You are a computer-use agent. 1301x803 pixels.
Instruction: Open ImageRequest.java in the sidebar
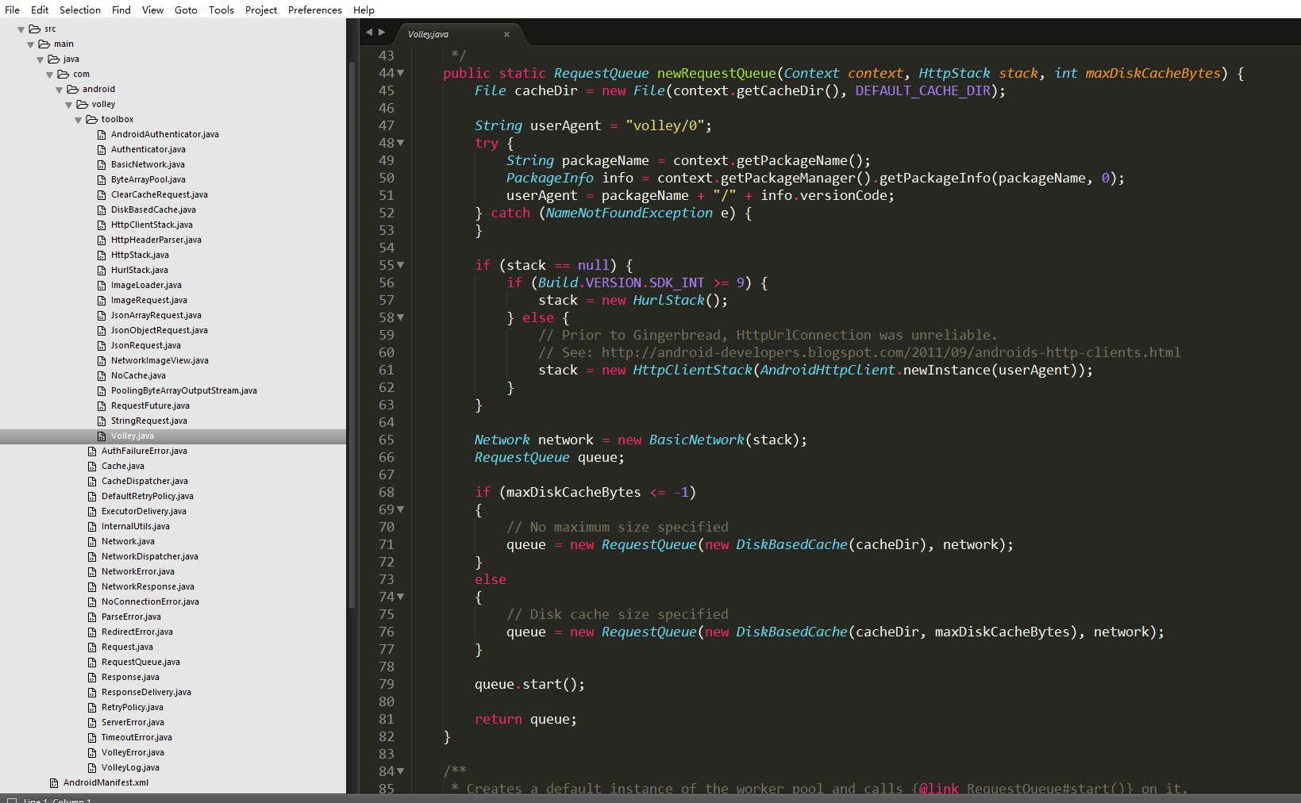point(149,300)
